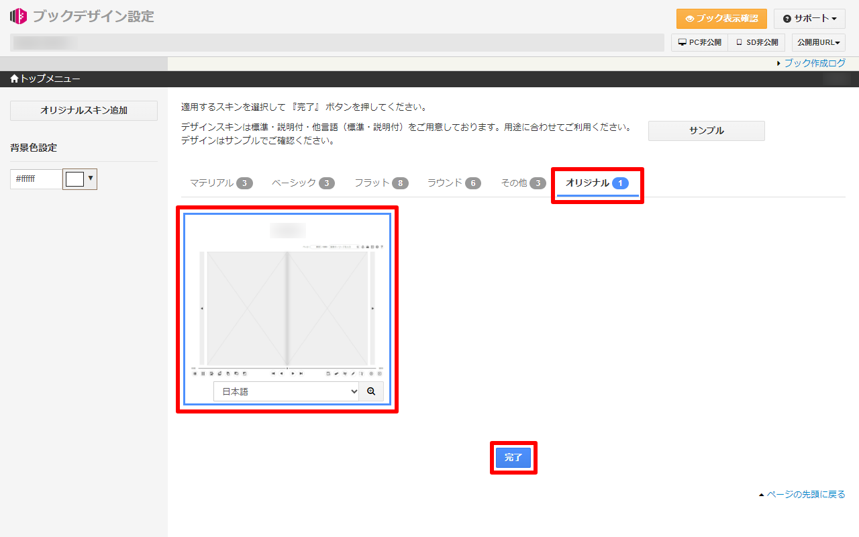This screenshot has height=537, width=859.
Task: Click the white background color swatch
Action: [x=74, y=179]
